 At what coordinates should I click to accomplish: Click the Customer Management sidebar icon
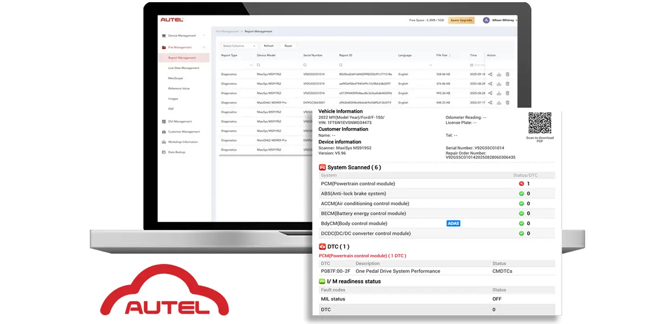click(x=163, y=132)
